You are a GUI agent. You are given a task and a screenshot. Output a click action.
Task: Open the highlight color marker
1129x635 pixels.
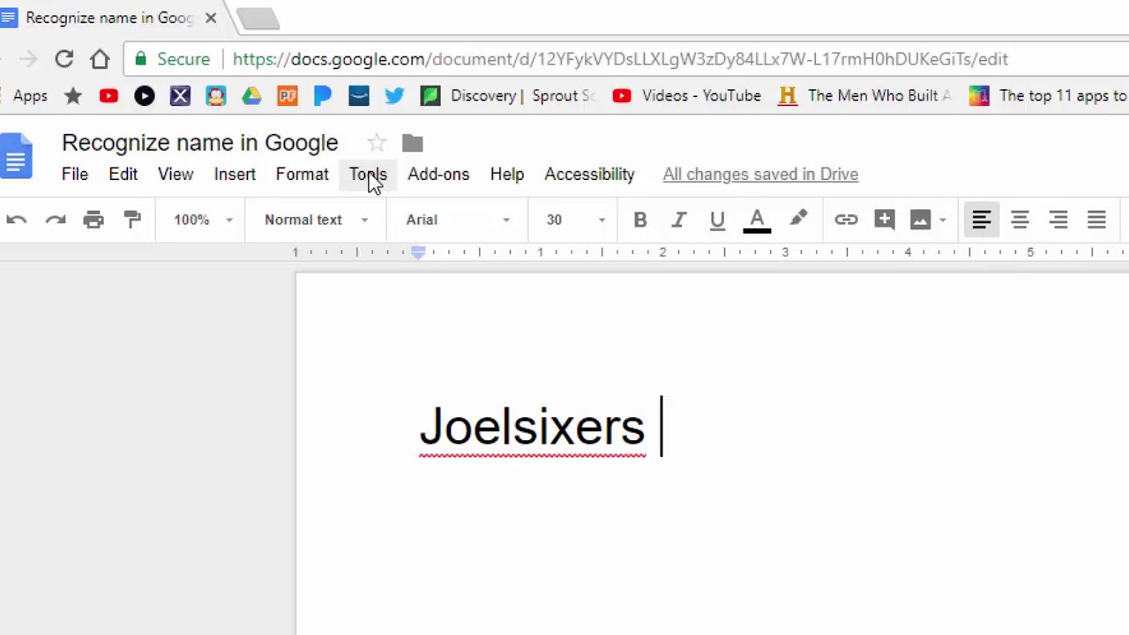pyautogui.click(x=798, y=219)
